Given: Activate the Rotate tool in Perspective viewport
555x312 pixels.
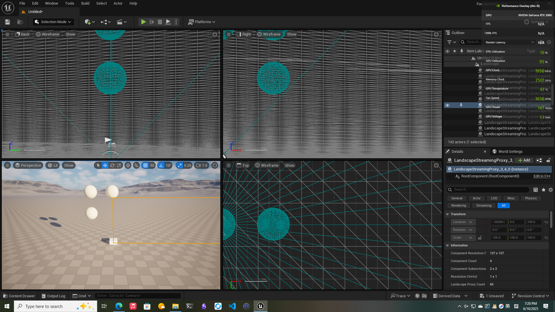Looking at the screenshot, I should click(112, 166).
